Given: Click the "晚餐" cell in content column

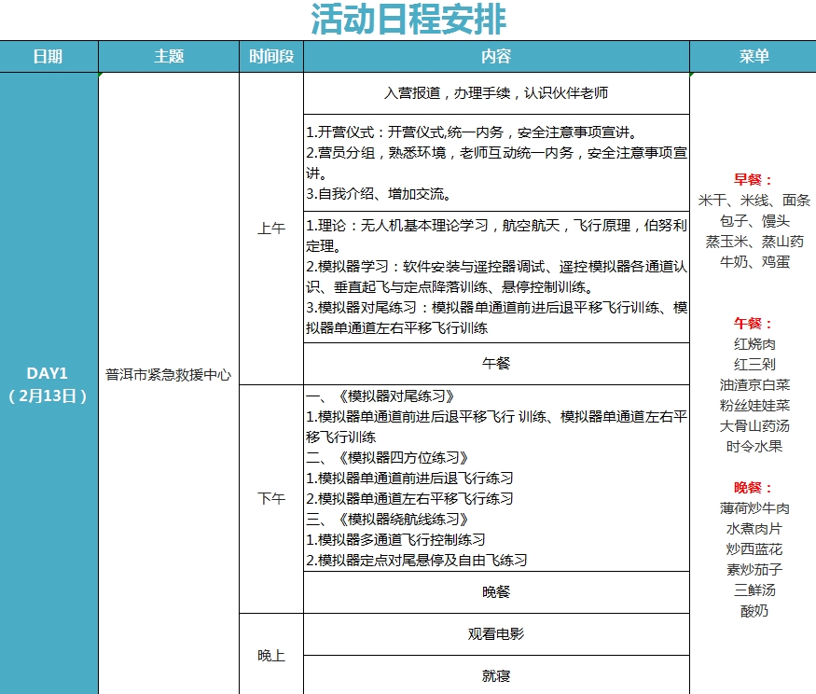Looking at the screenshot, I should [496, 591].
